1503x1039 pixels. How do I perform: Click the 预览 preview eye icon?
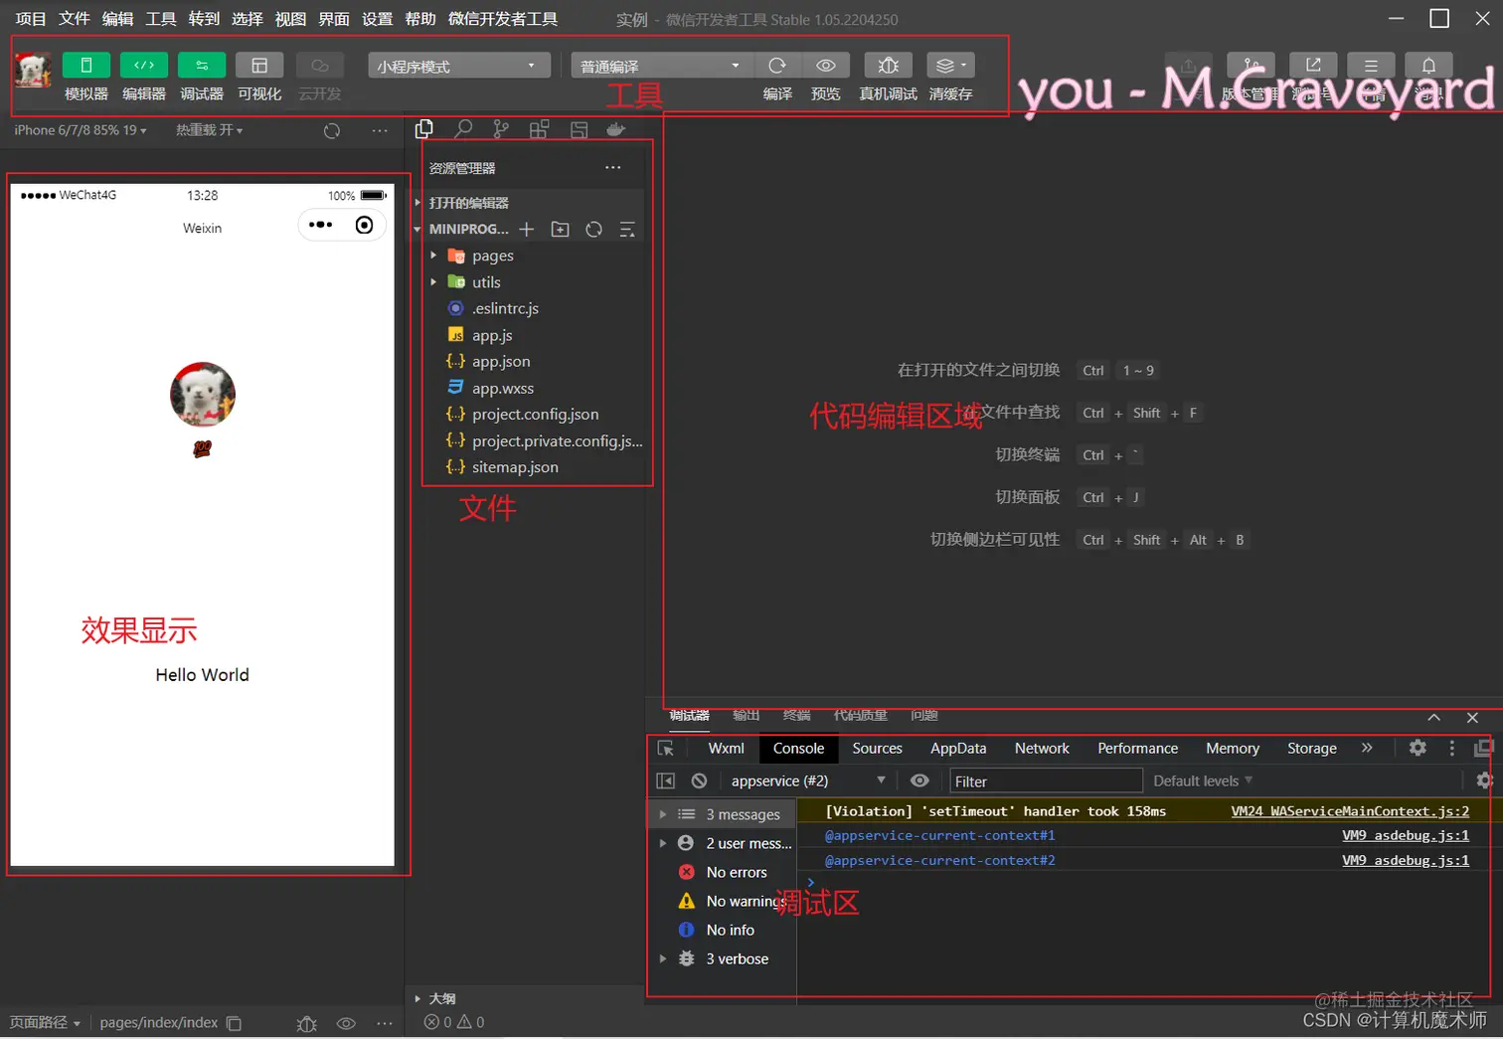tap(826, 66)
